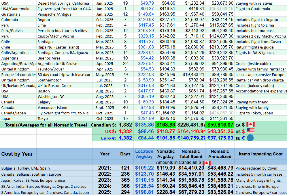This screenshot has width=287, height=195.
Task: Click the 'Nomadic Total Spent' column header
Action: (190, 154)
